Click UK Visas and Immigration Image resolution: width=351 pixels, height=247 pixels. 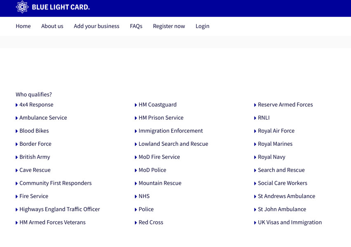[x=290, y=222]
